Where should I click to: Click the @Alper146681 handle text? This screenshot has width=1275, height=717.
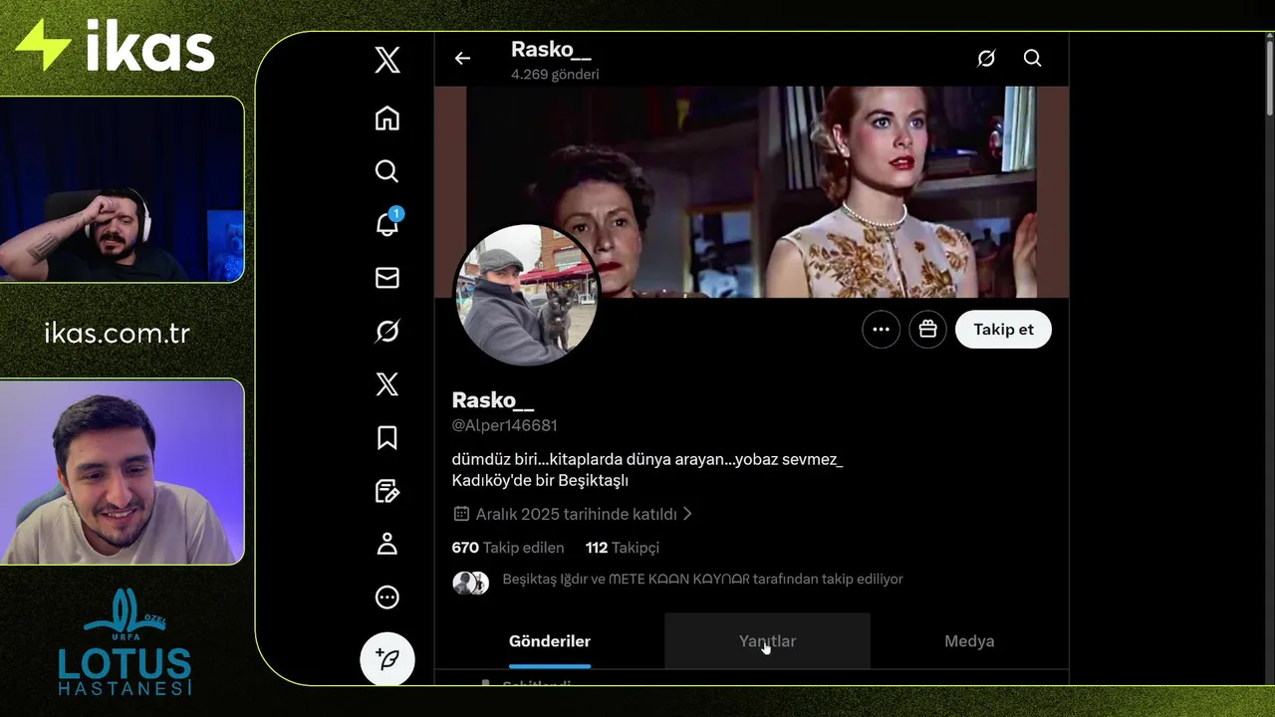[x=504, y=425]
